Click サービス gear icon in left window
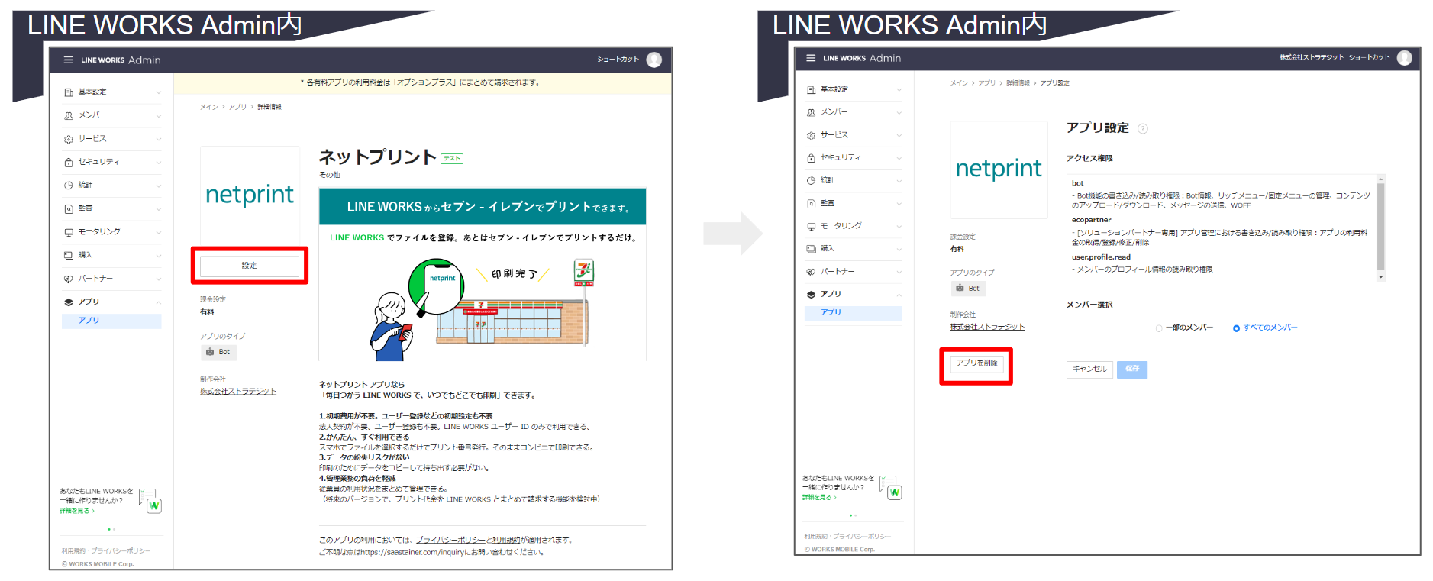Screen dimensions: 1433x581 tap(69, 139)
